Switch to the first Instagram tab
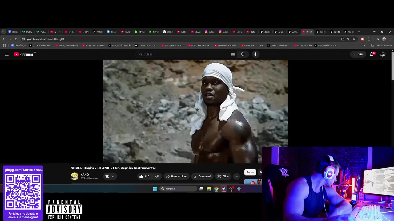 pos(210,32)
